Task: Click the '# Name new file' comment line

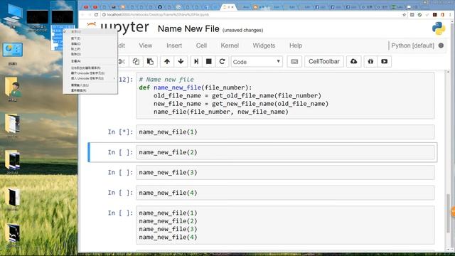Action: [x=166, y=79]
